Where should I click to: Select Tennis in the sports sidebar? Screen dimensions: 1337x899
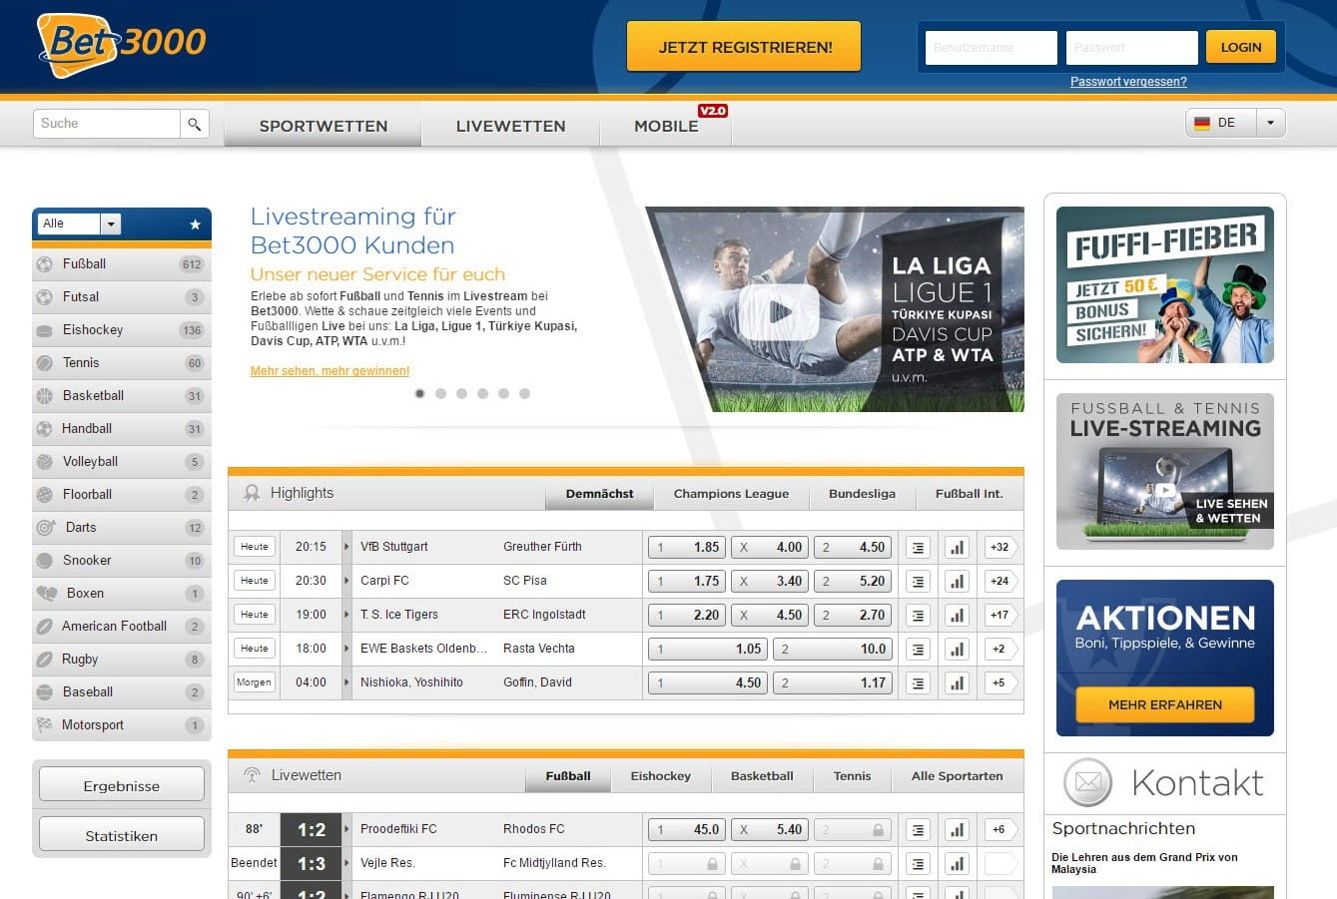(x=122, y=363)
